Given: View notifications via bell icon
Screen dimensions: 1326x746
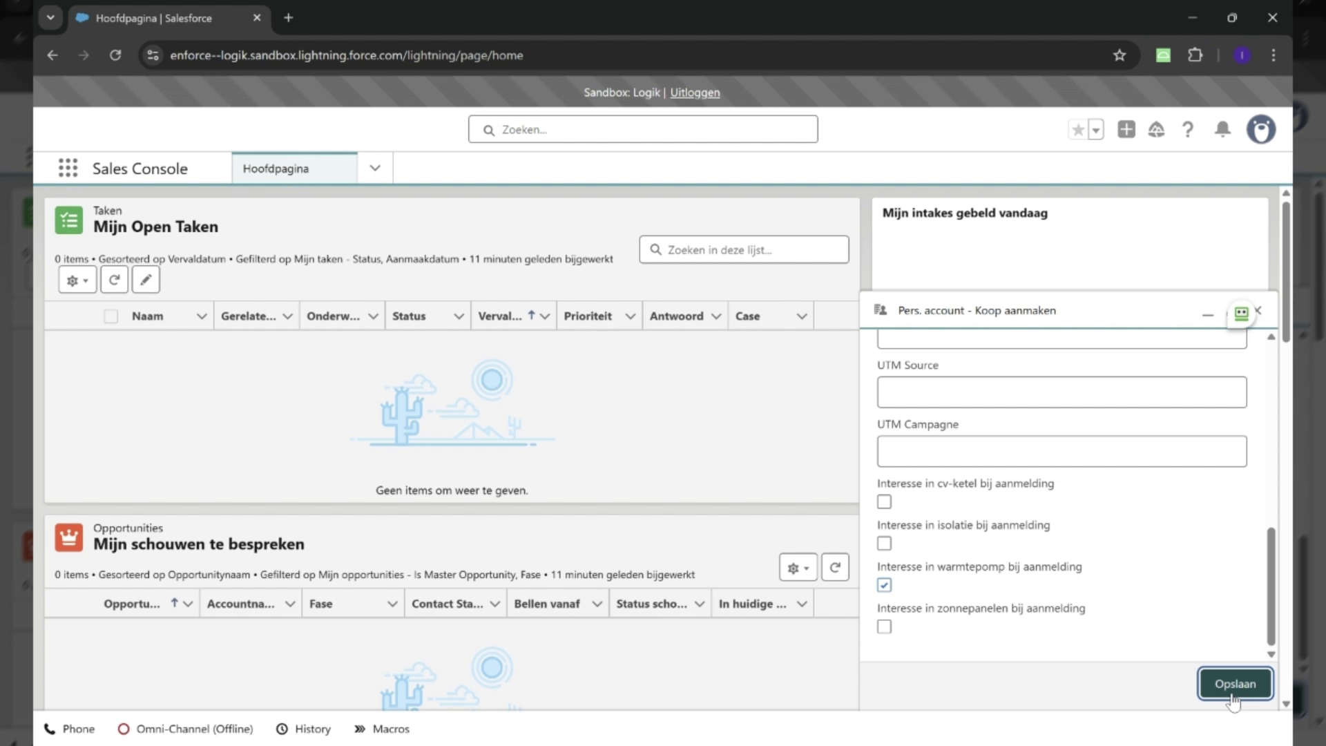Looking at the screenshot, I should click(x=1222, y=129).
